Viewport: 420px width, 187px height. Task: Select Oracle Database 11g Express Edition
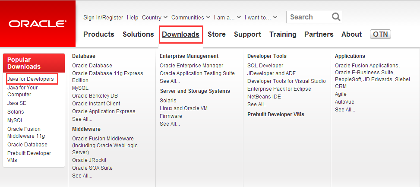[107, 76]
